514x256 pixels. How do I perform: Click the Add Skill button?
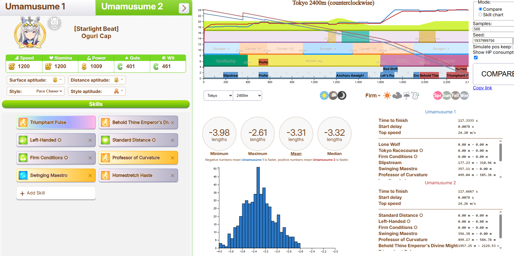click(56, 193)
